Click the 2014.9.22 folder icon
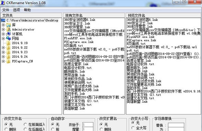Viewport: 202px width, 131px height. pyautogui.click(x=9, y=47)
